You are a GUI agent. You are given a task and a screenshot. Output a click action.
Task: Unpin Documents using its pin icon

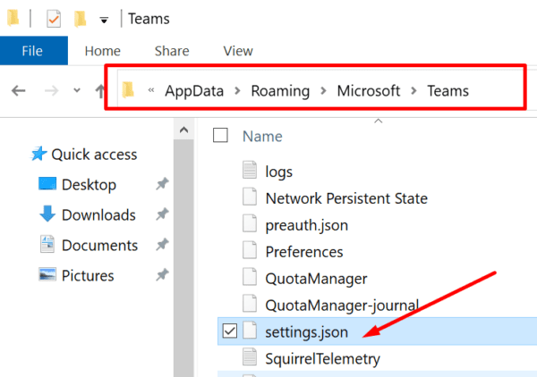tap(162, 245)
